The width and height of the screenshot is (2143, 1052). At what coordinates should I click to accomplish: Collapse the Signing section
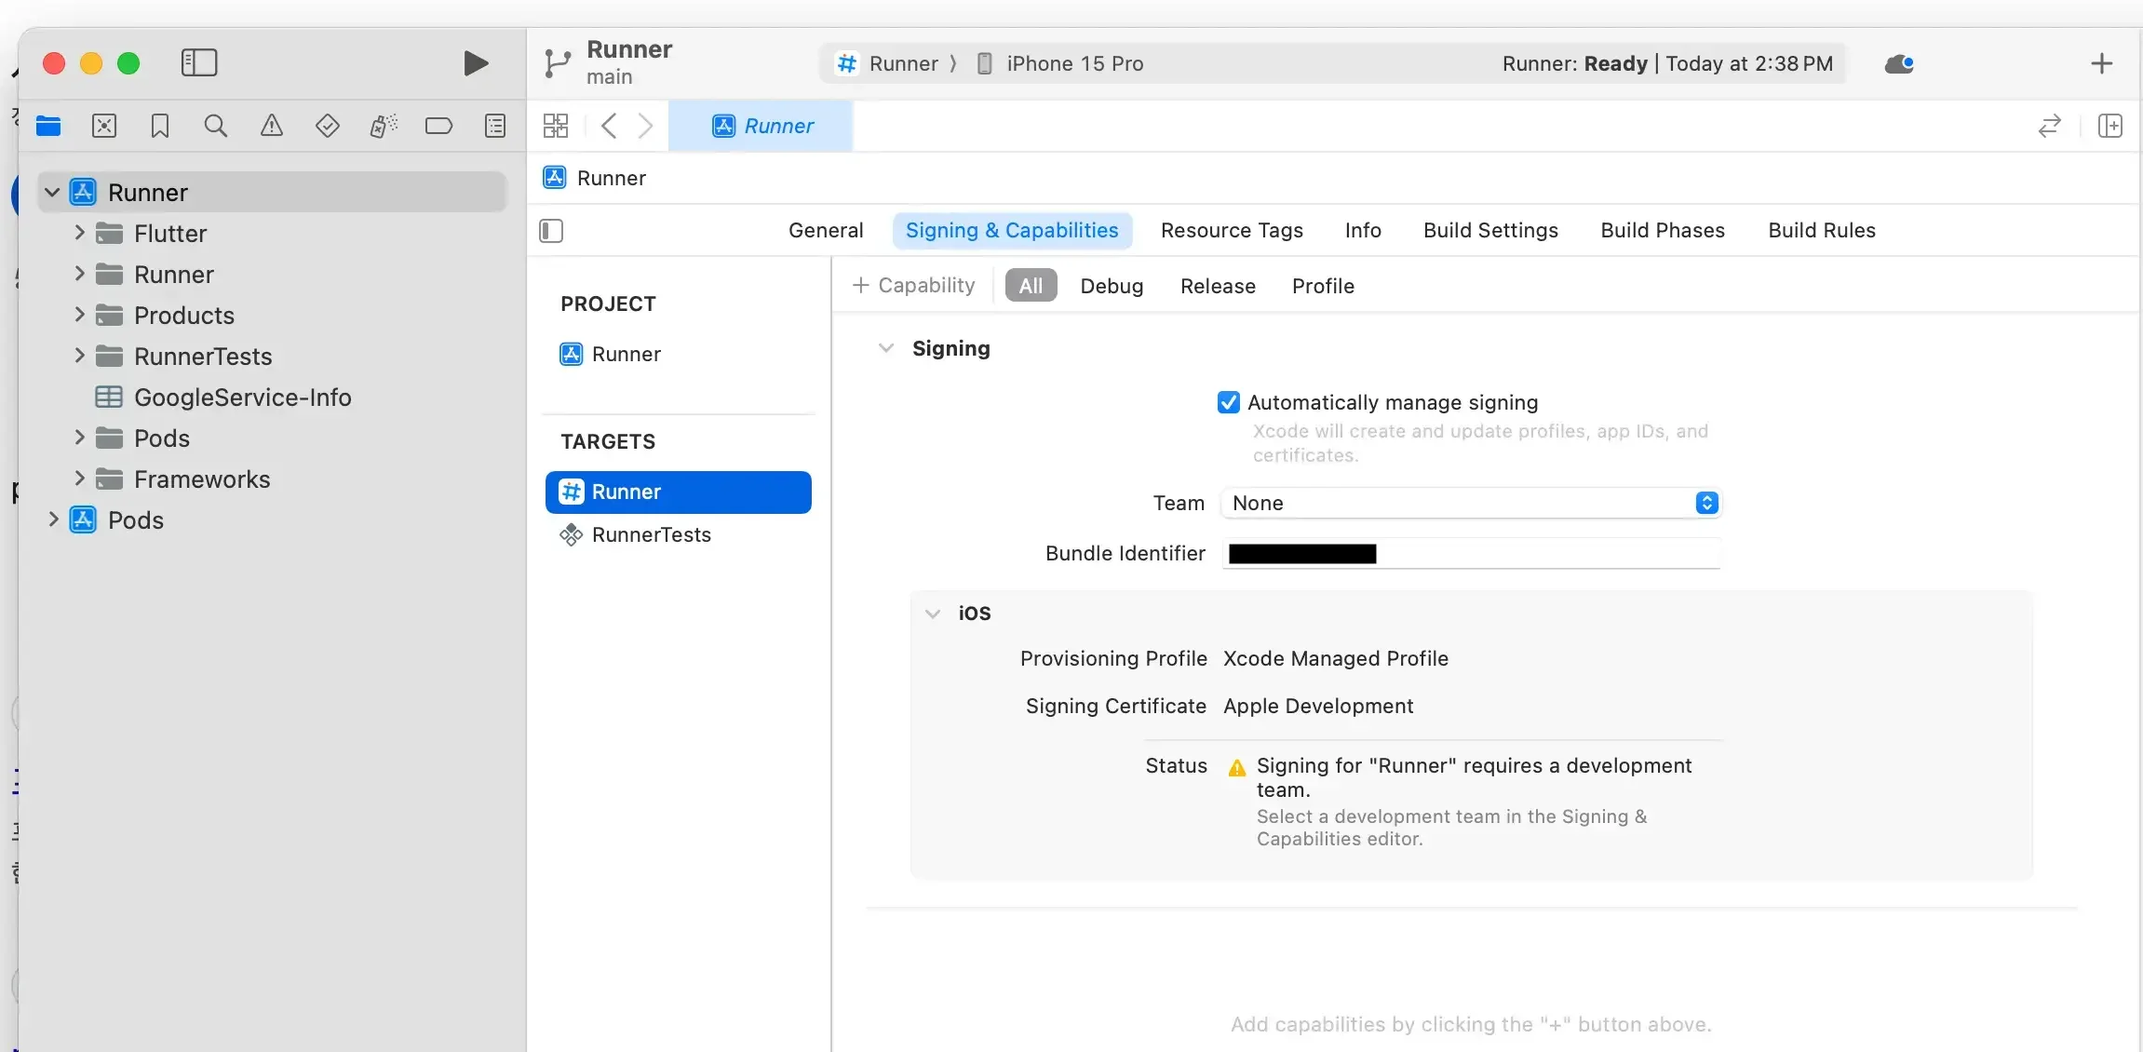coord(886,348)
